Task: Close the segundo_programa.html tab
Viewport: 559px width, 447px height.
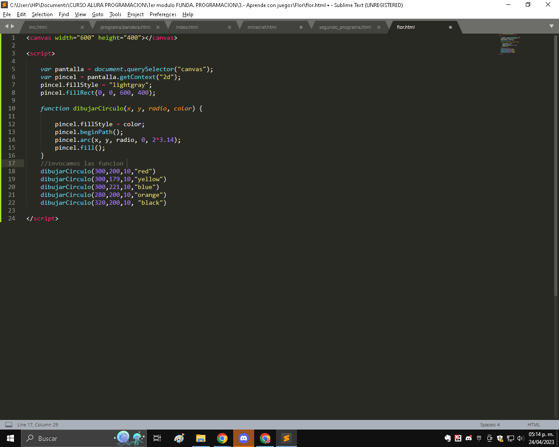Action: click(x=379, y=27)
